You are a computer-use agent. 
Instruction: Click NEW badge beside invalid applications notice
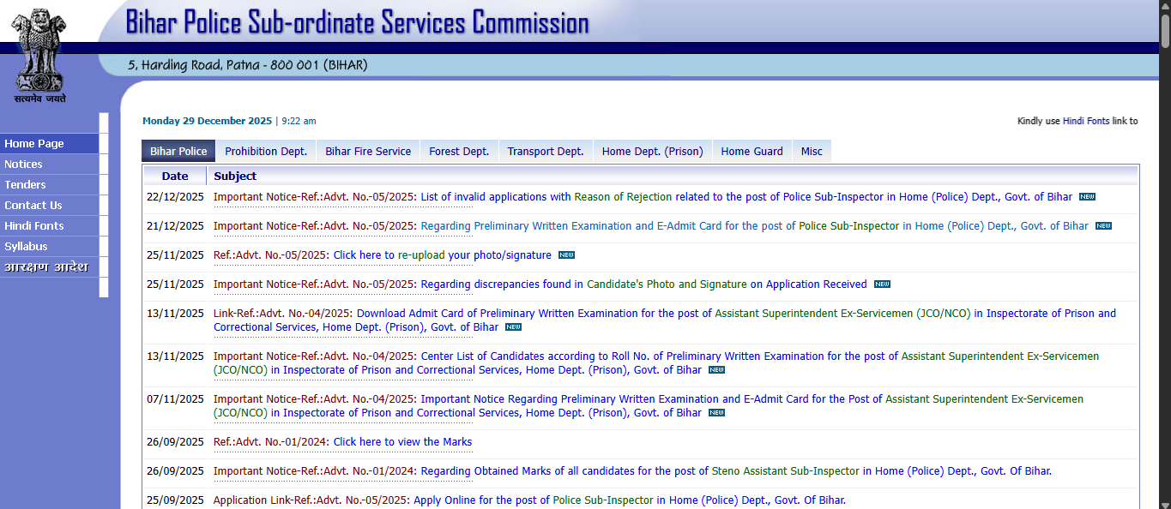(x=1087, y=197)
